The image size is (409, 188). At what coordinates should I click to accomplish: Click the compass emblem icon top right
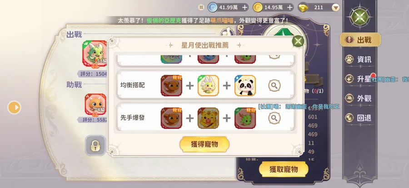pyautogui.click(x=360, y=17)
